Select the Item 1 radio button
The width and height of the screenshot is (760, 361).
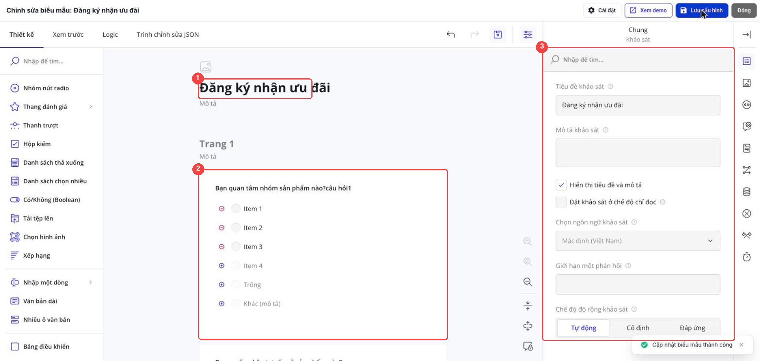(236, 209)
